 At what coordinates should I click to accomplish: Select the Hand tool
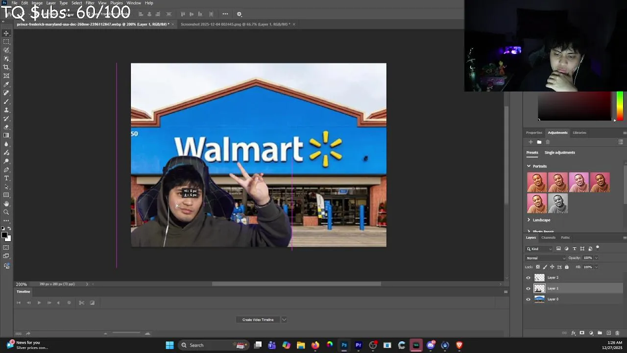pos(6,203)
